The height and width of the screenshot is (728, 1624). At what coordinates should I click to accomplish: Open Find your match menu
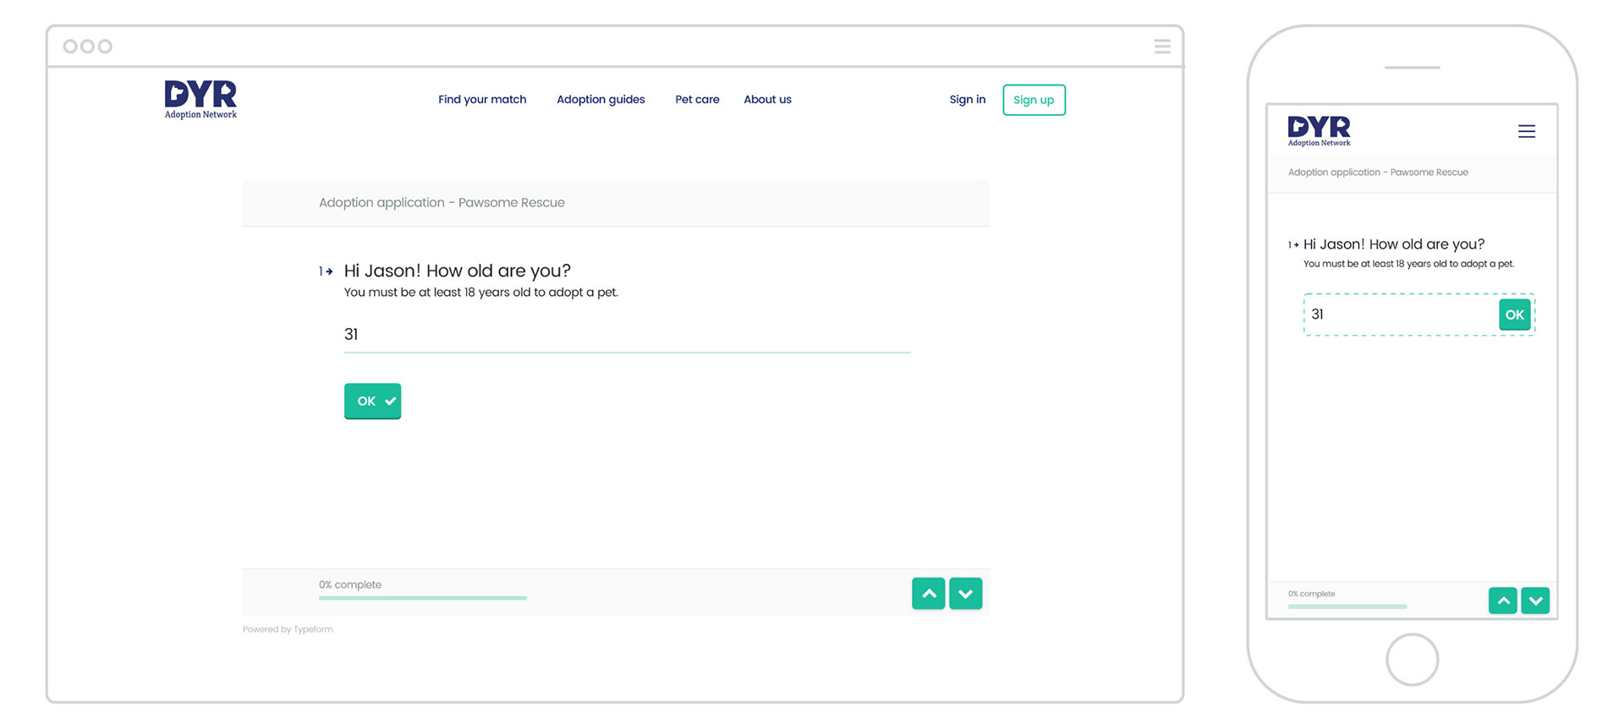(482, 99)
